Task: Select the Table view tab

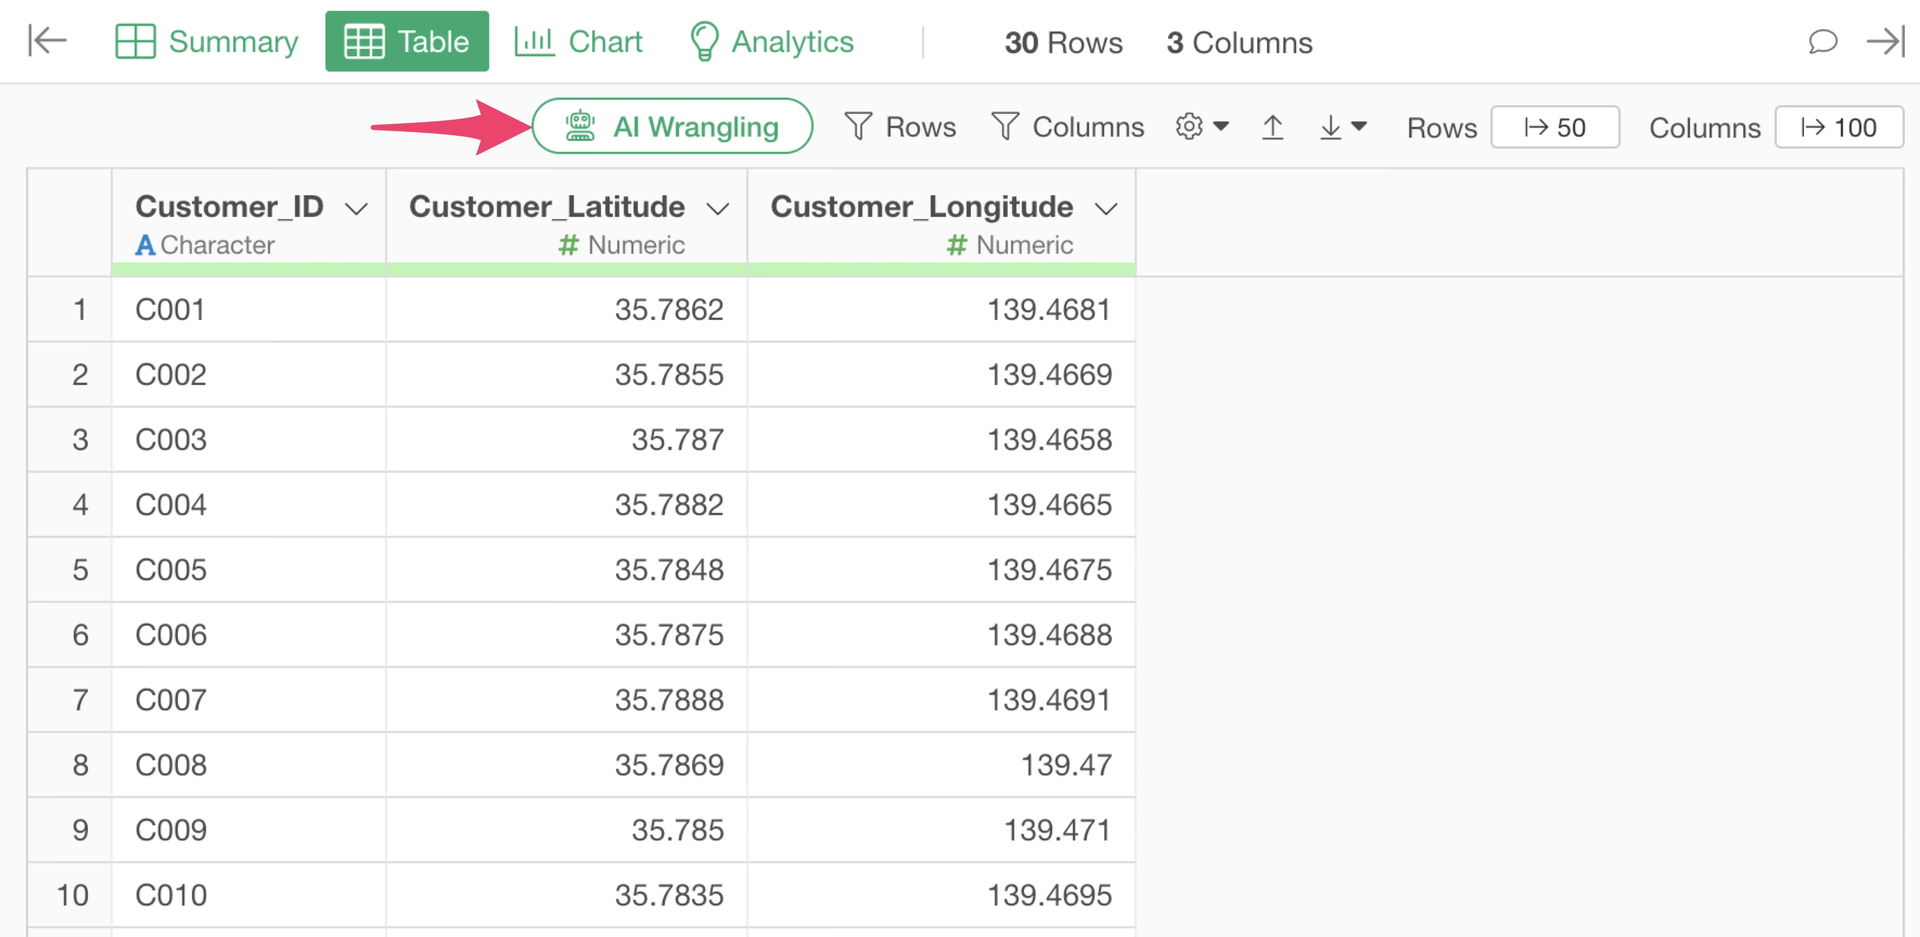Action: (x=407, y=41)
